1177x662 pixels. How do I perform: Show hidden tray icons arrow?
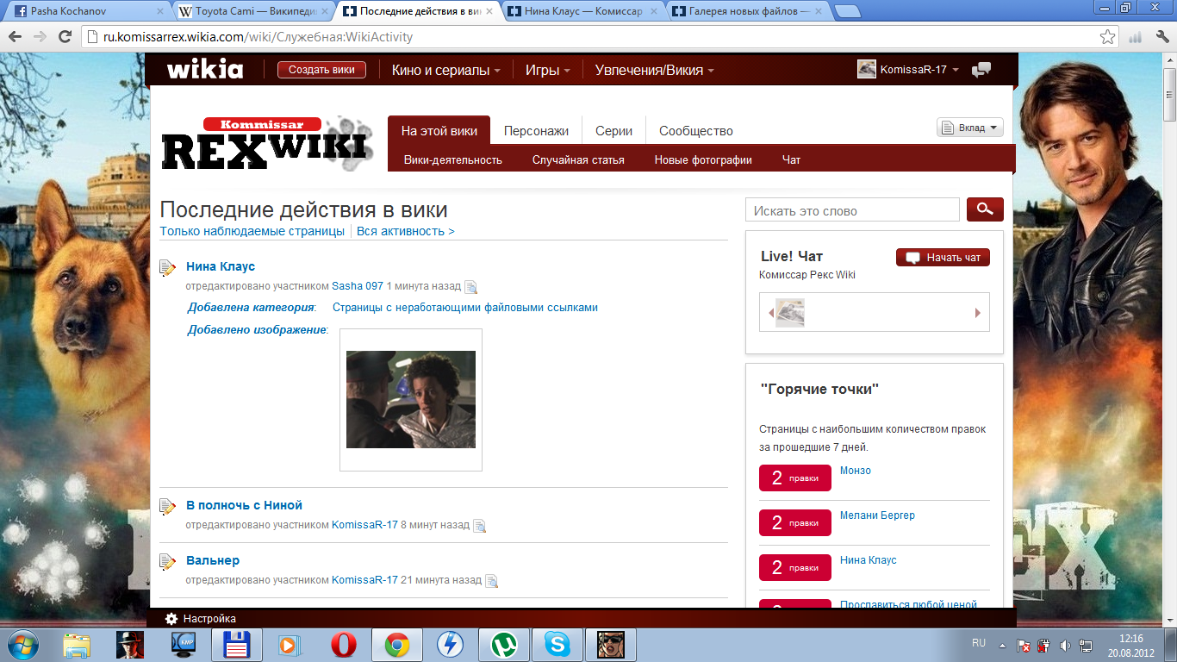pyautogui.click(x=1002, y=645)
